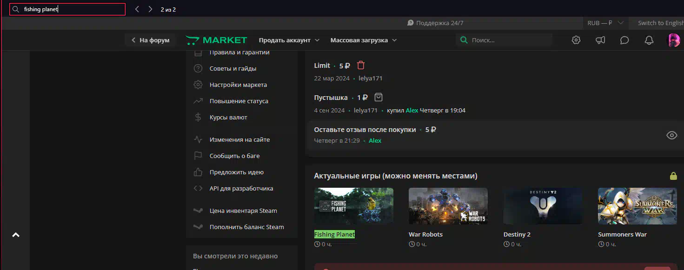Open the notifications bell icon
This screenshot has width=684, height=270.
(649, 40)
